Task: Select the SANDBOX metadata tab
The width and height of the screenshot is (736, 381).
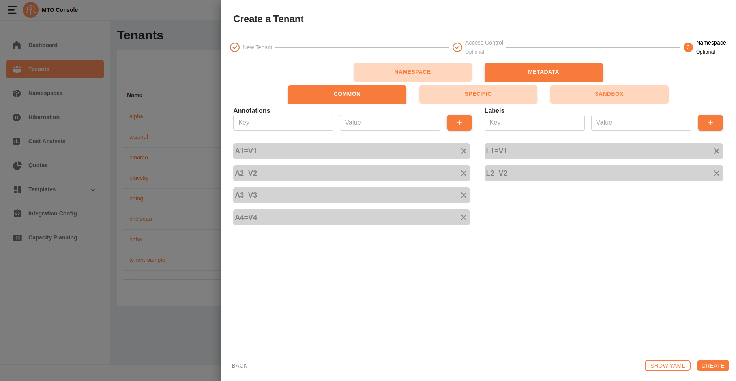Action: click(609, 94)
